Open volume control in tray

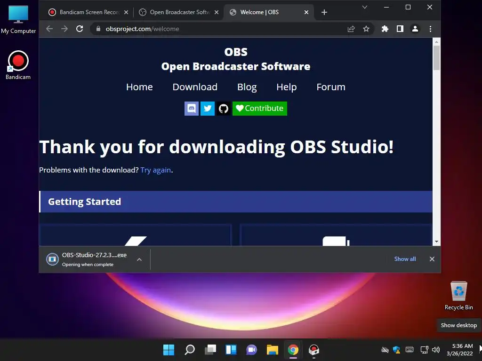tap(436, 350)
